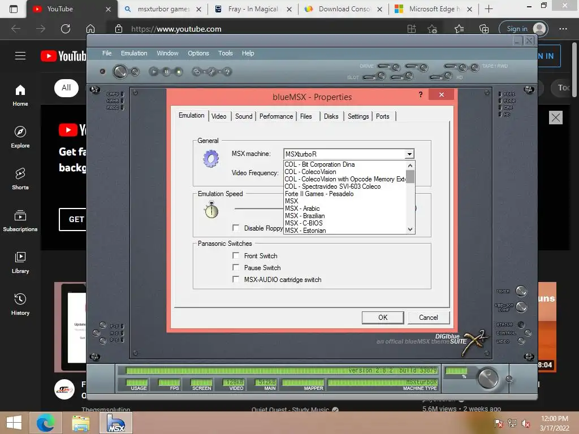Click the machine editor icon left of wrench
The width and height of the screenshot is (579, 434).
[x=197, y=72]
